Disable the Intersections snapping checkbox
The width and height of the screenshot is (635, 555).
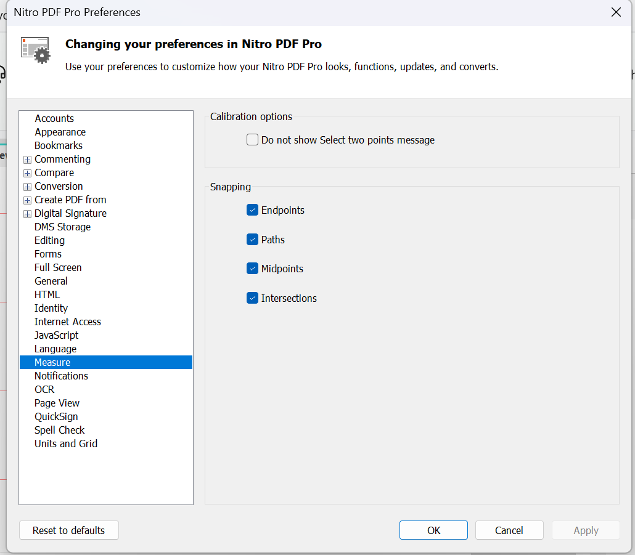[252, 298]
